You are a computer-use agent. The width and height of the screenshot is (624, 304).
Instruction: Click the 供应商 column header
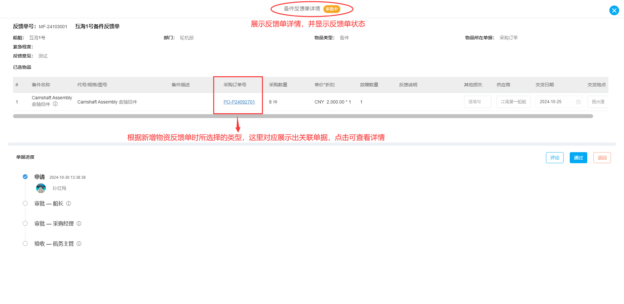pos(503,85)
